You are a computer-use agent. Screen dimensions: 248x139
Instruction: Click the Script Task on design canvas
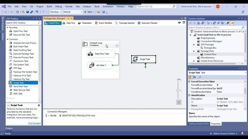click(x=144, y=59)
